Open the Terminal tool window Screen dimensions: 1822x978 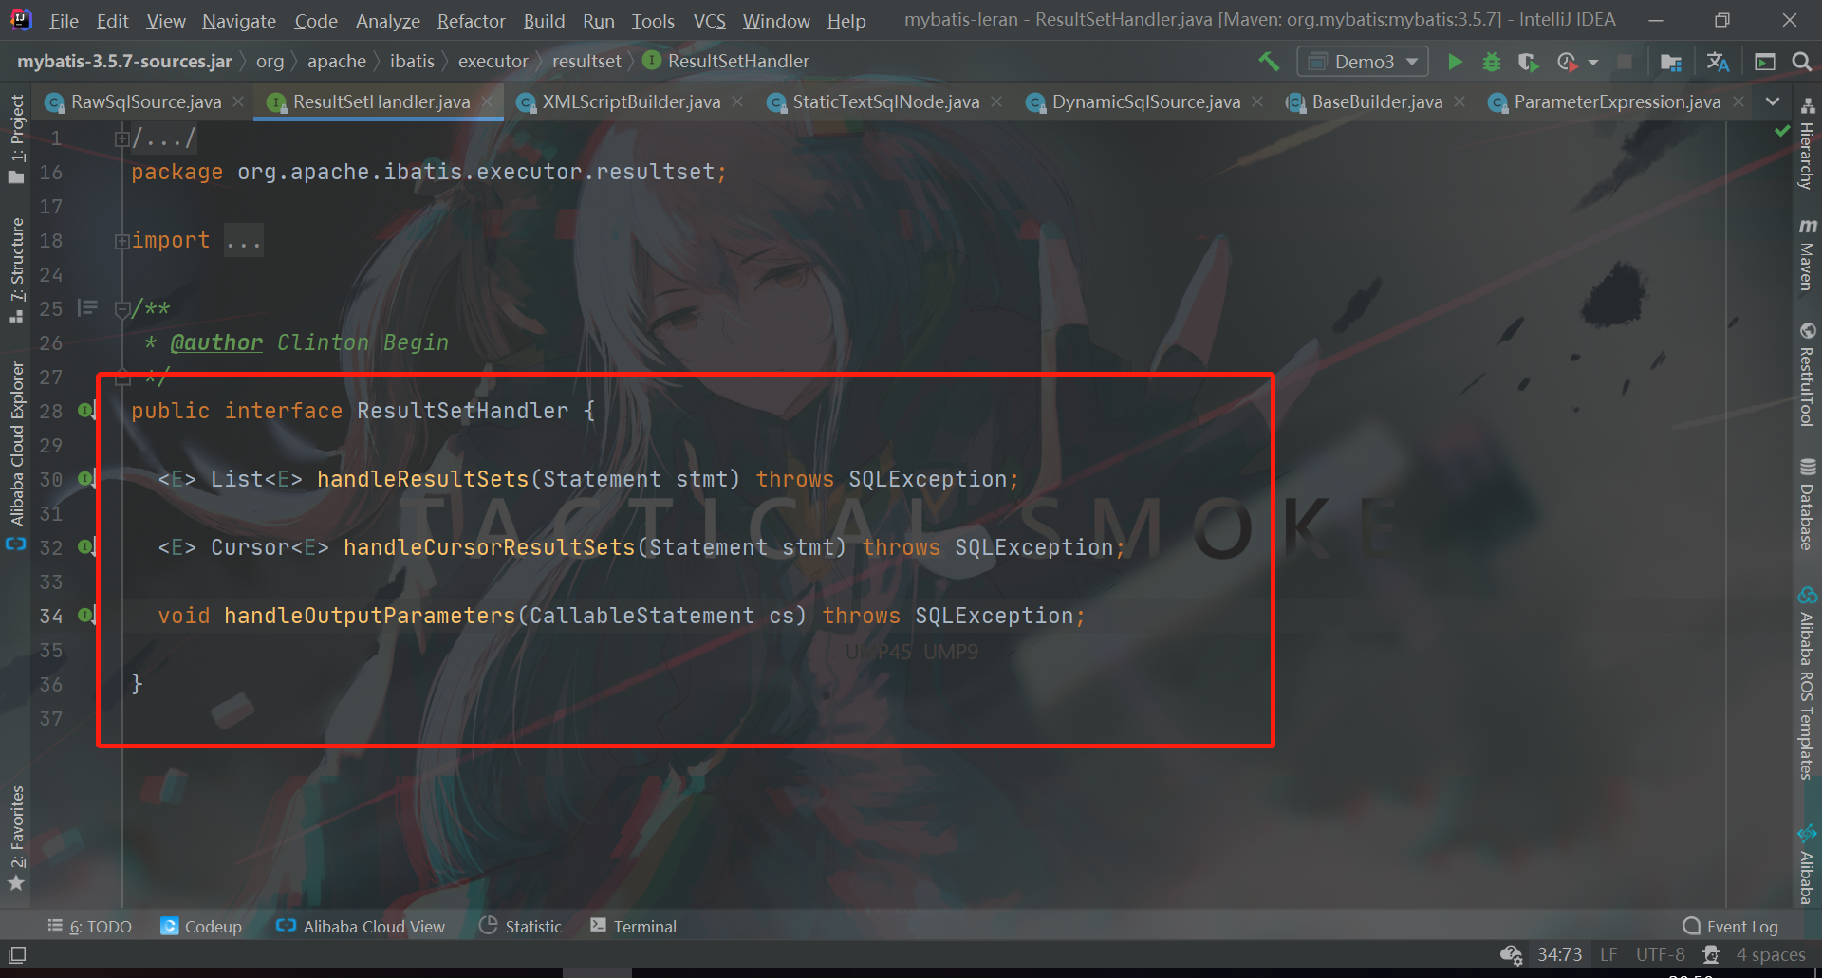coord(633,927)
